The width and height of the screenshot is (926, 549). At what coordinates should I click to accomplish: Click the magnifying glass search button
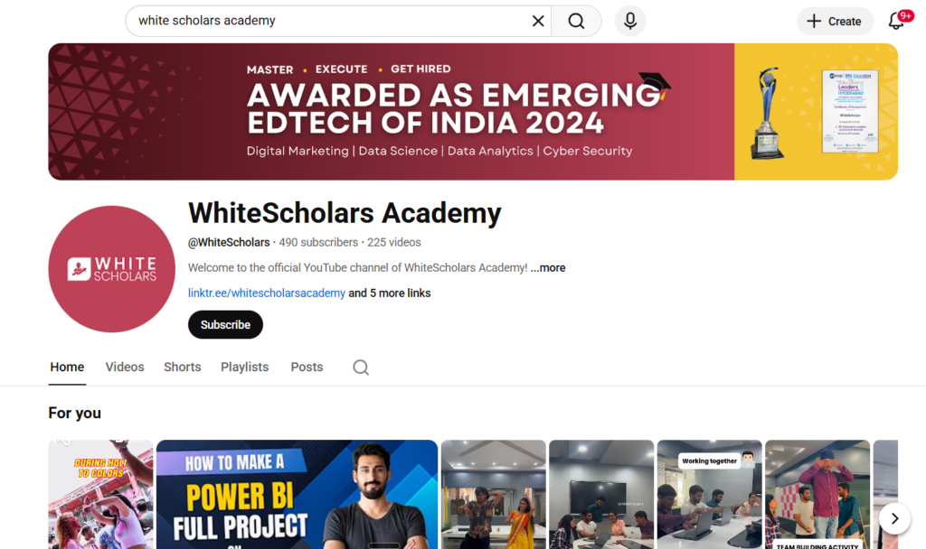tap(576, 22)
